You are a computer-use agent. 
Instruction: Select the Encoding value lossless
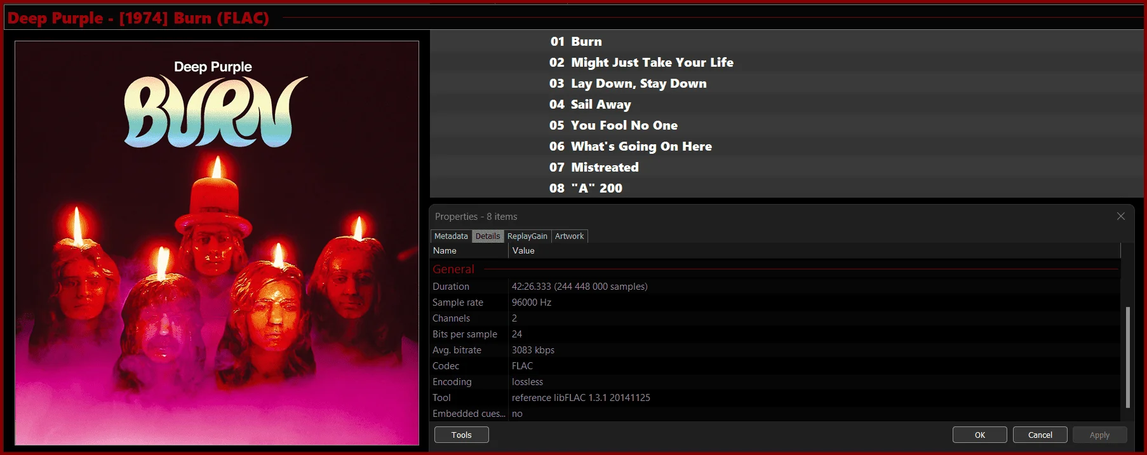[527, 382]
